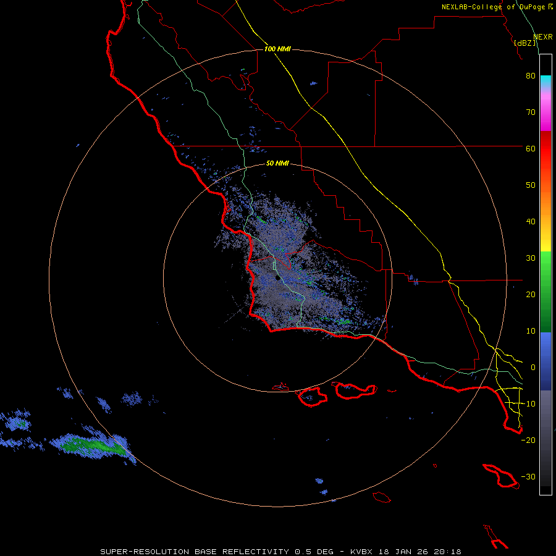
Task: Click the 20 value on the dBZ scale
Action: click(531, 294)
